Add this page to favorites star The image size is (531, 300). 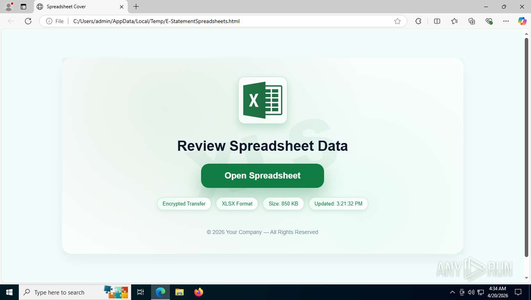point(397,21)
